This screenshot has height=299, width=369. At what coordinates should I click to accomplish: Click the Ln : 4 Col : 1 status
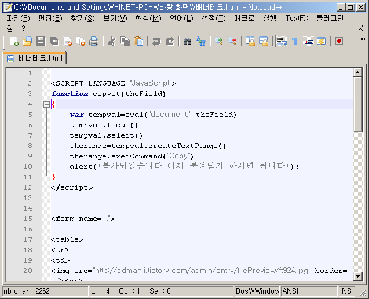(x=161, y=291)
